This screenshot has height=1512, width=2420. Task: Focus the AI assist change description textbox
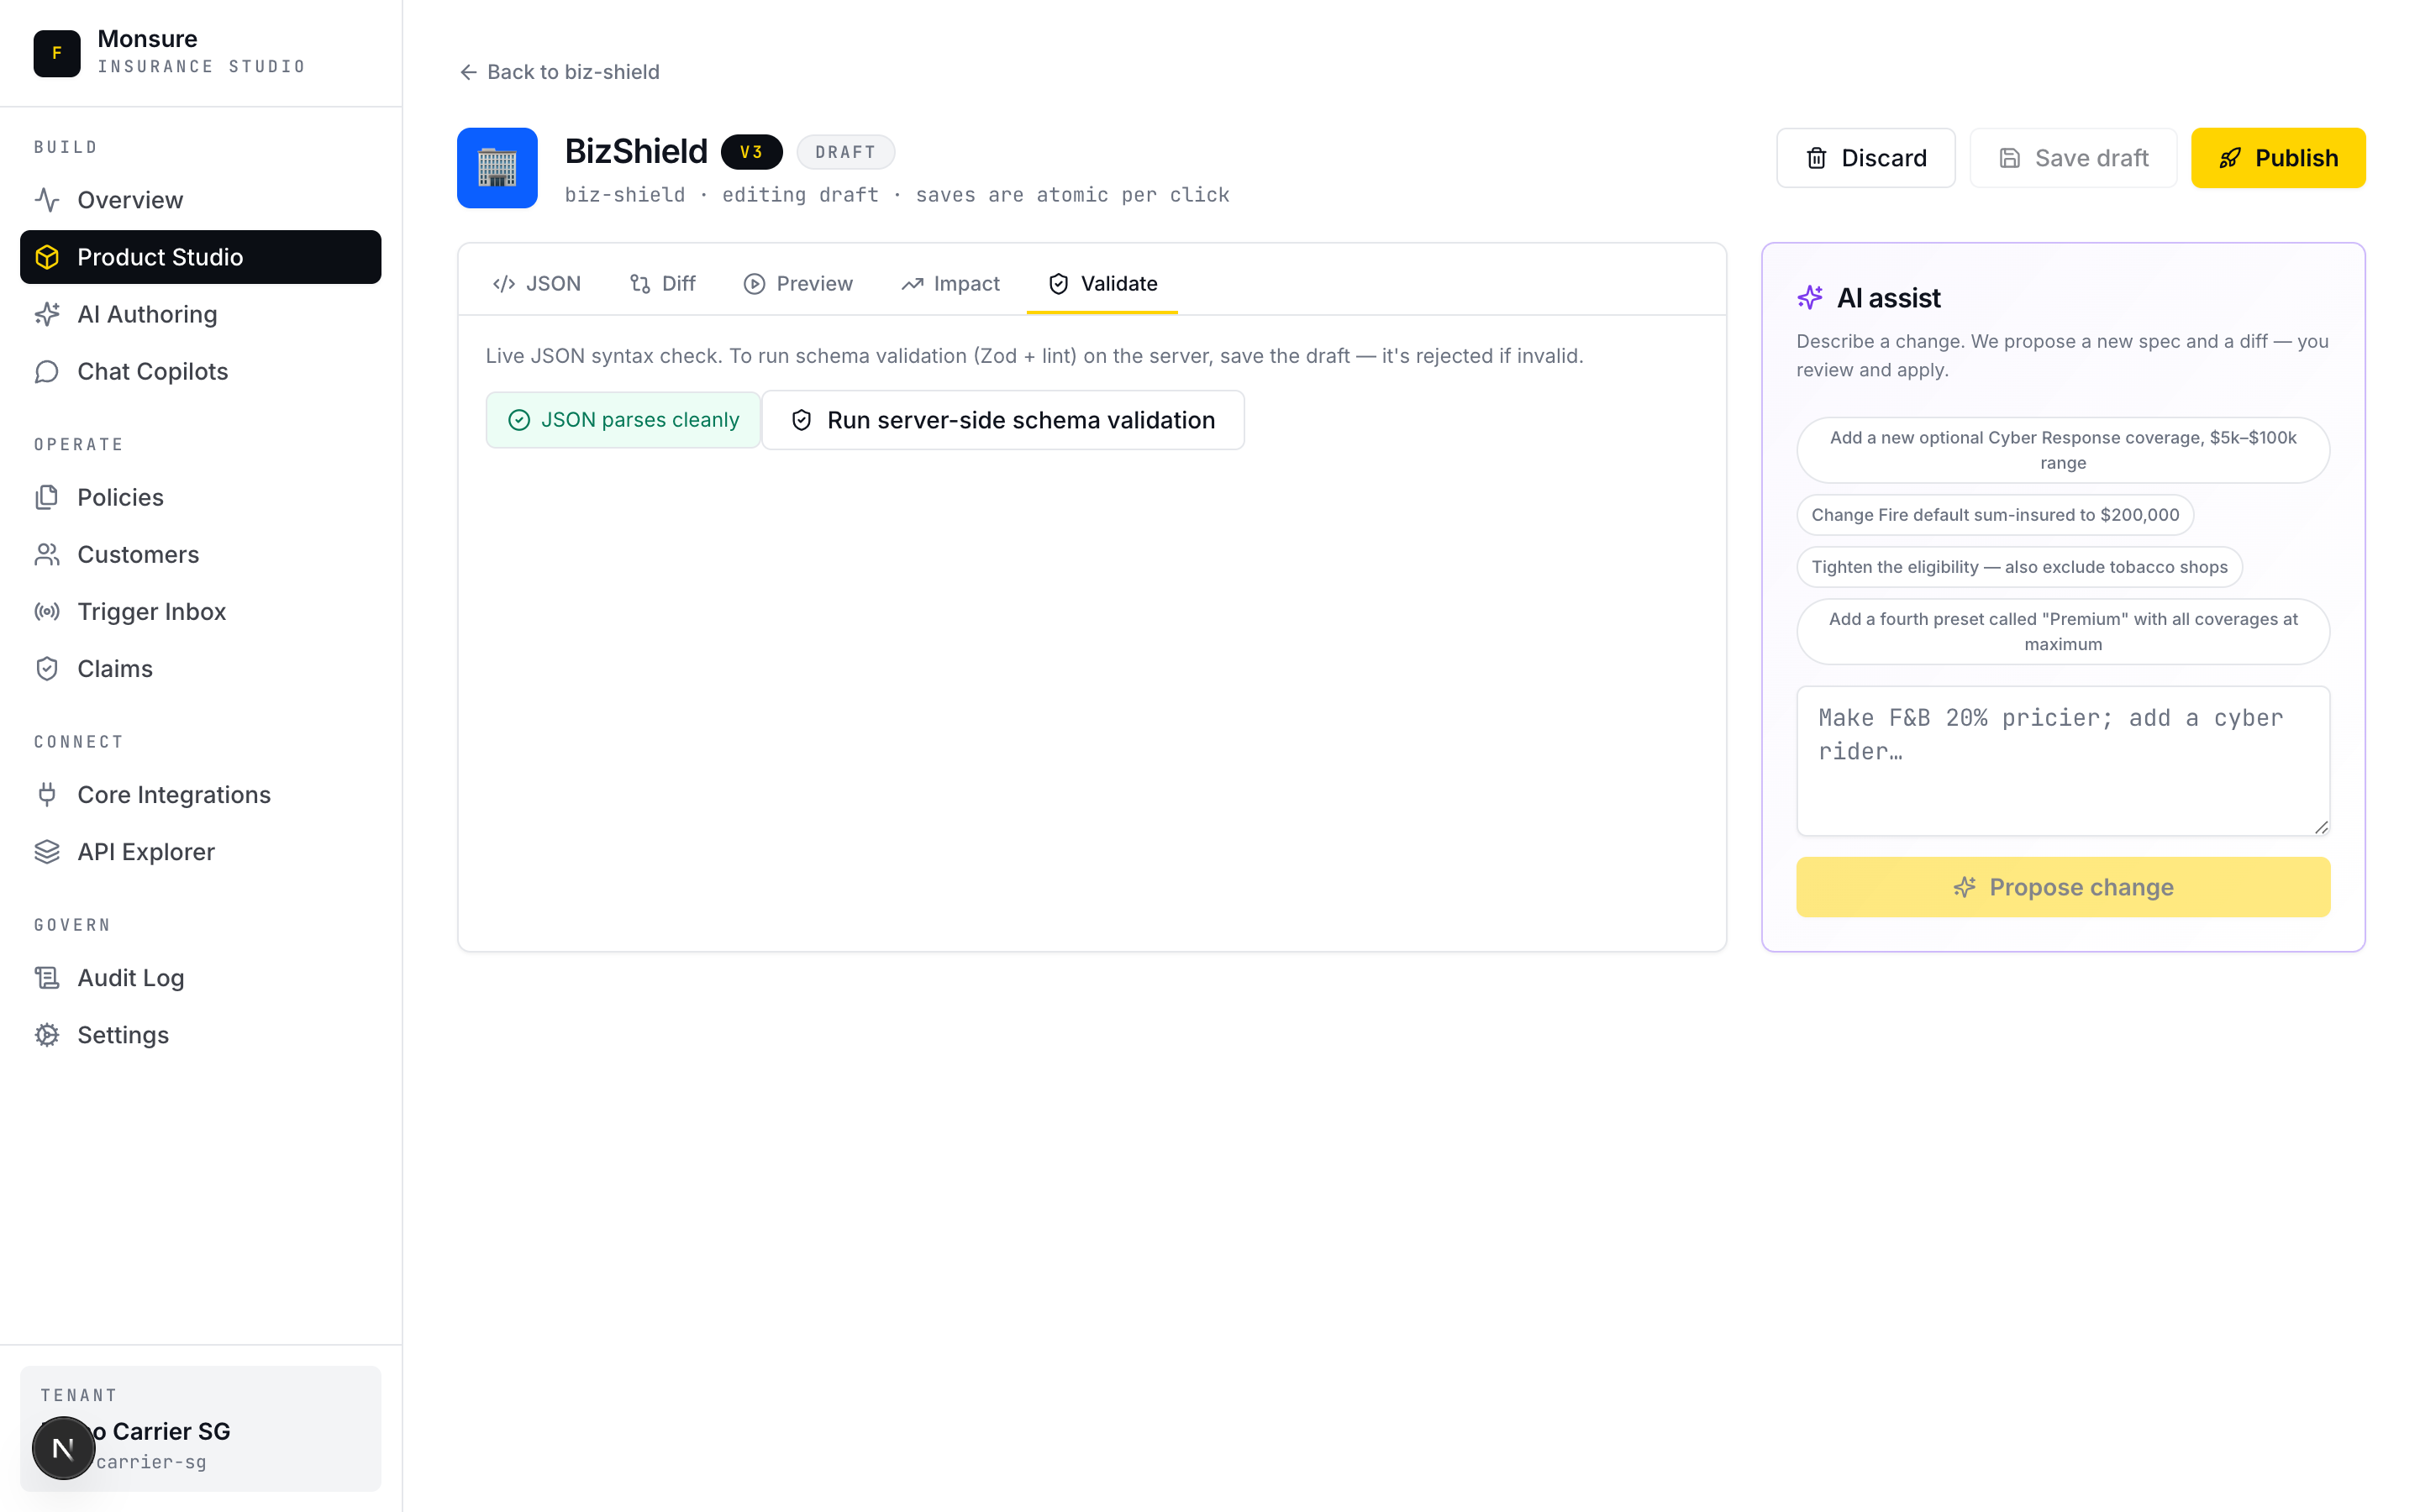[2062, 760]
